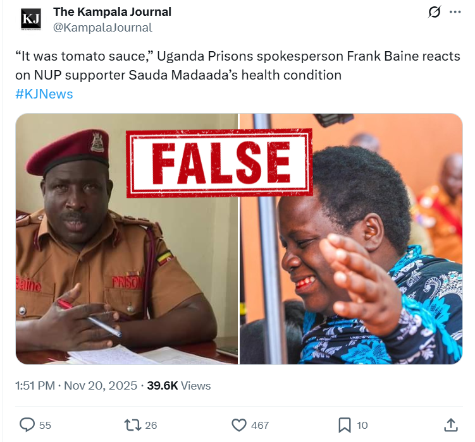The height and width of the screenshot is (442, 475).
Task: Click the 10 bookmarks count
Action: (x=362, y=426)
